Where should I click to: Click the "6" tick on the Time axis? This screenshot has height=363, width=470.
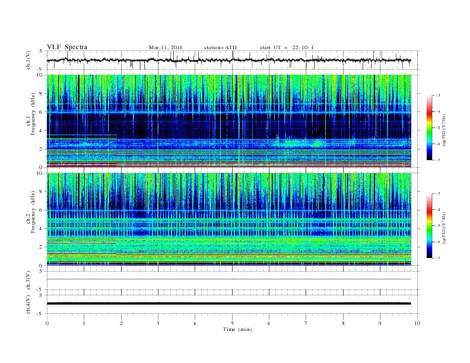click(x=269, y=323)
